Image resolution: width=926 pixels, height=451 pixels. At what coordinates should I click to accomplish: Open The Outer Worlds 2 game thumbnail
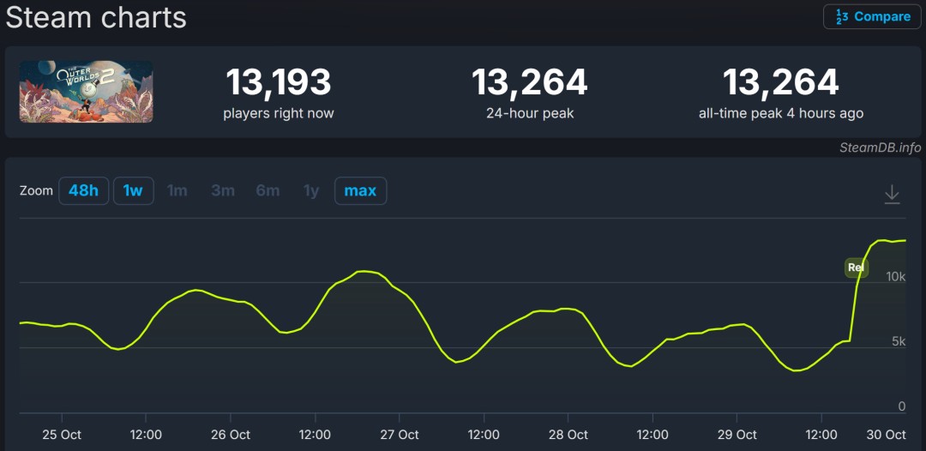(x=87, y=92)
